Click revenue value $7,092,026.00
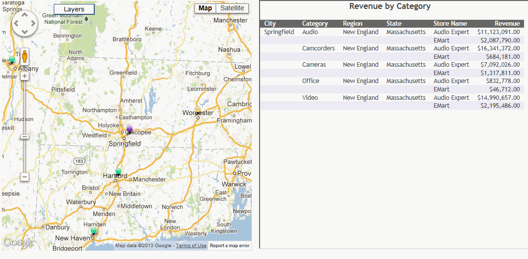This screenshot has height=259, width=528. point(500,65)
